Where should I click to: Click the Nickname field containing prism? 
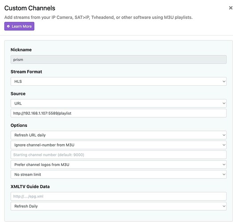[x=118, y=60]
